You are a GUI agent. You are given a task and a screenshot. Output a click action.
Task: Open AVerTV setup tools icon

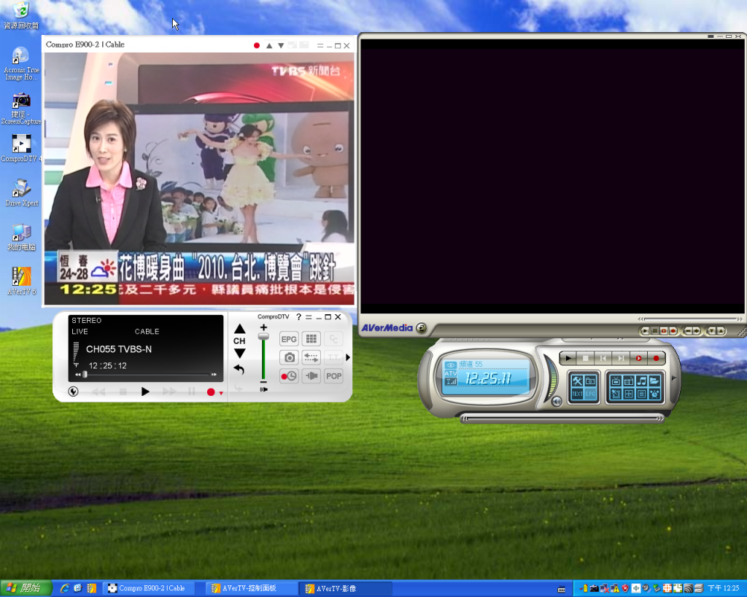(x=578, y=381)
